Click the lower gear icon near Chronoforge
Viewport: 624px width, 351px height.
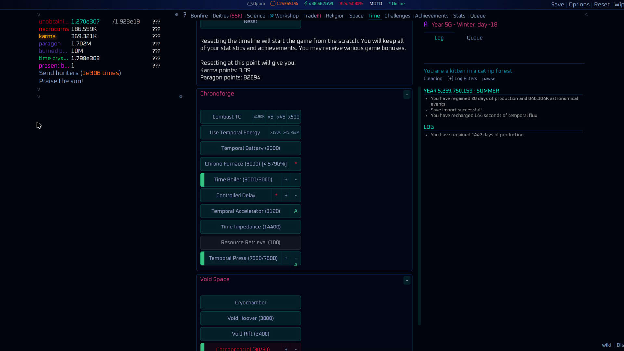(181, 97)
